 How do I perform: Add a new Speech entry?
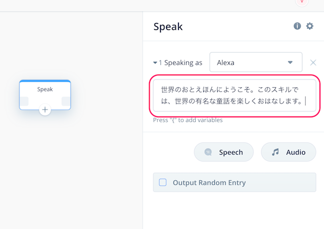224,152
